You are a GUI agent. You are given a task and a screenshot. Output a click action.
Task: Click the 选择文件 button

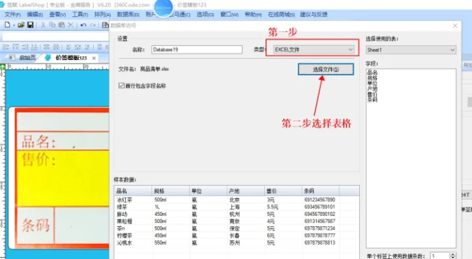(x=326, y=69)
